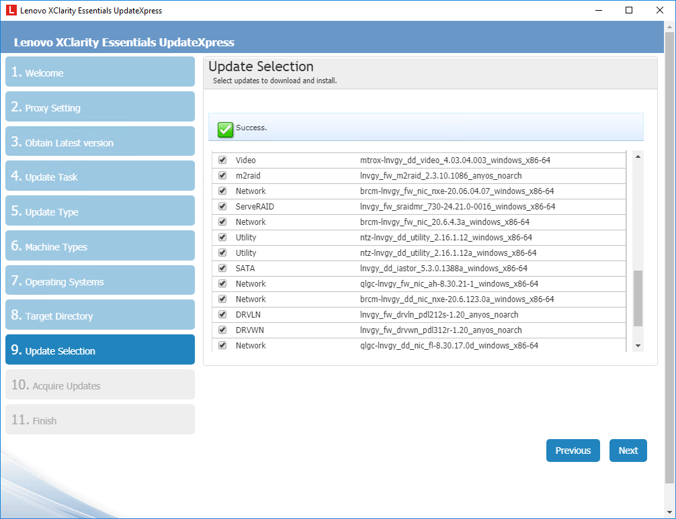Click the DRVLN category label

[x=248, y=315]
